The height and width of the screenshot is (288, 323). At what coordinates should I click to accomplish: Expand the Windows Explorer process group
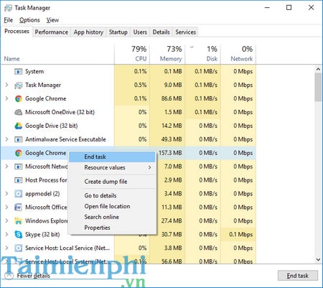(x=6, y=220)
